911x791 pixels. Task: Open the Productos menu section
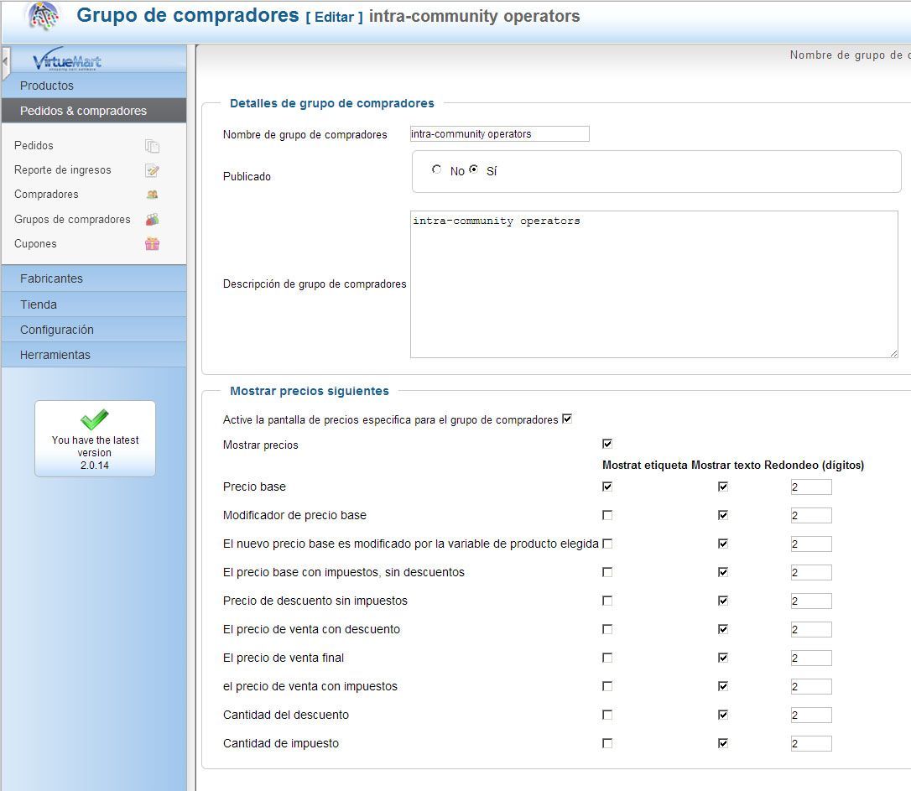tap(94, 86)
